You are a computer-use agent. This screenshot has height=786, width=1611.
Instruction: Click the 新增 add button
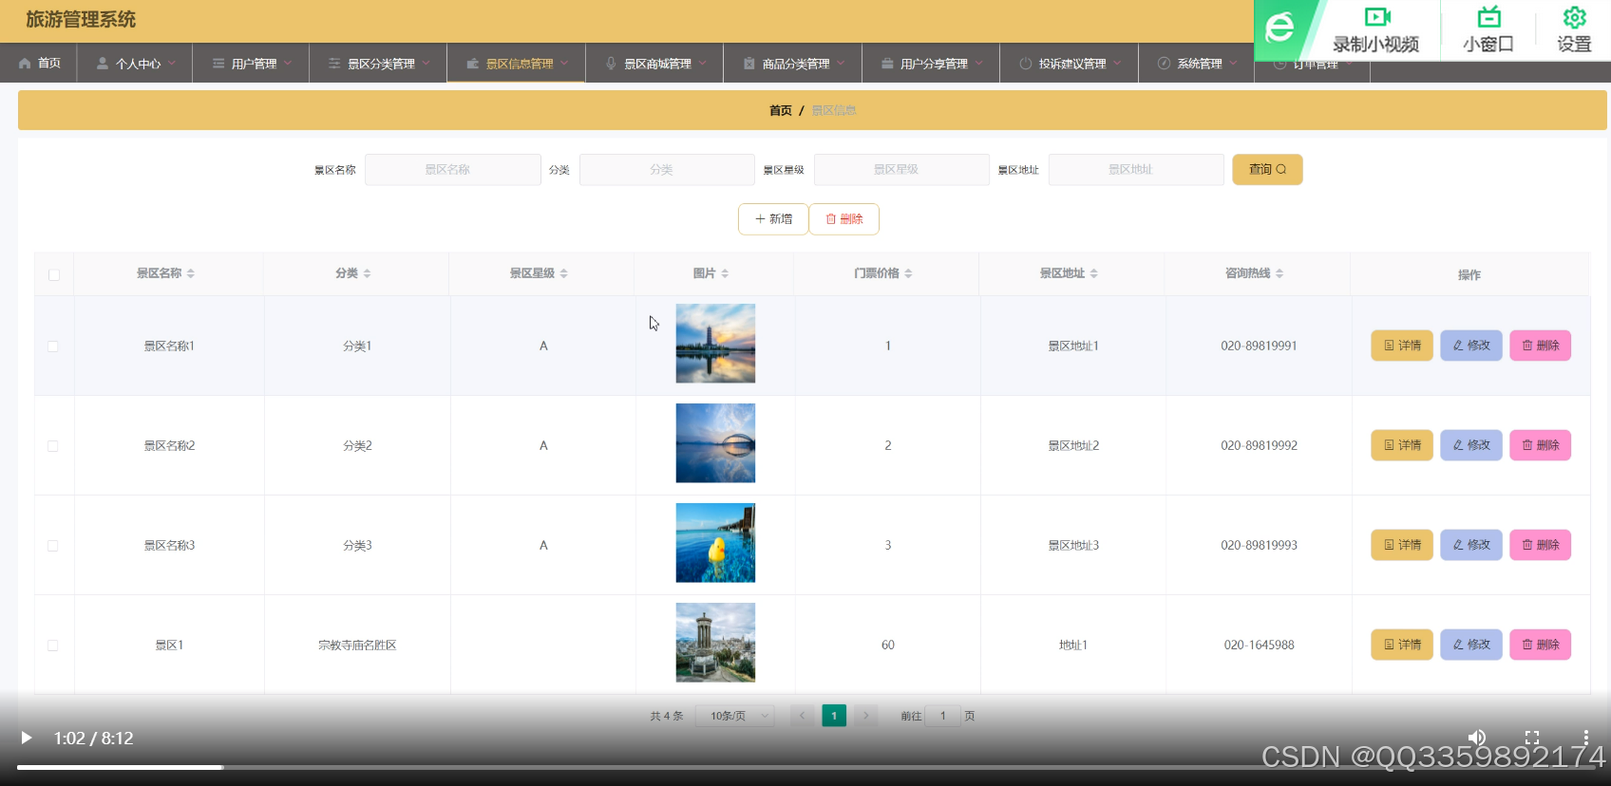pyautogui.click(x=773, y=219)
